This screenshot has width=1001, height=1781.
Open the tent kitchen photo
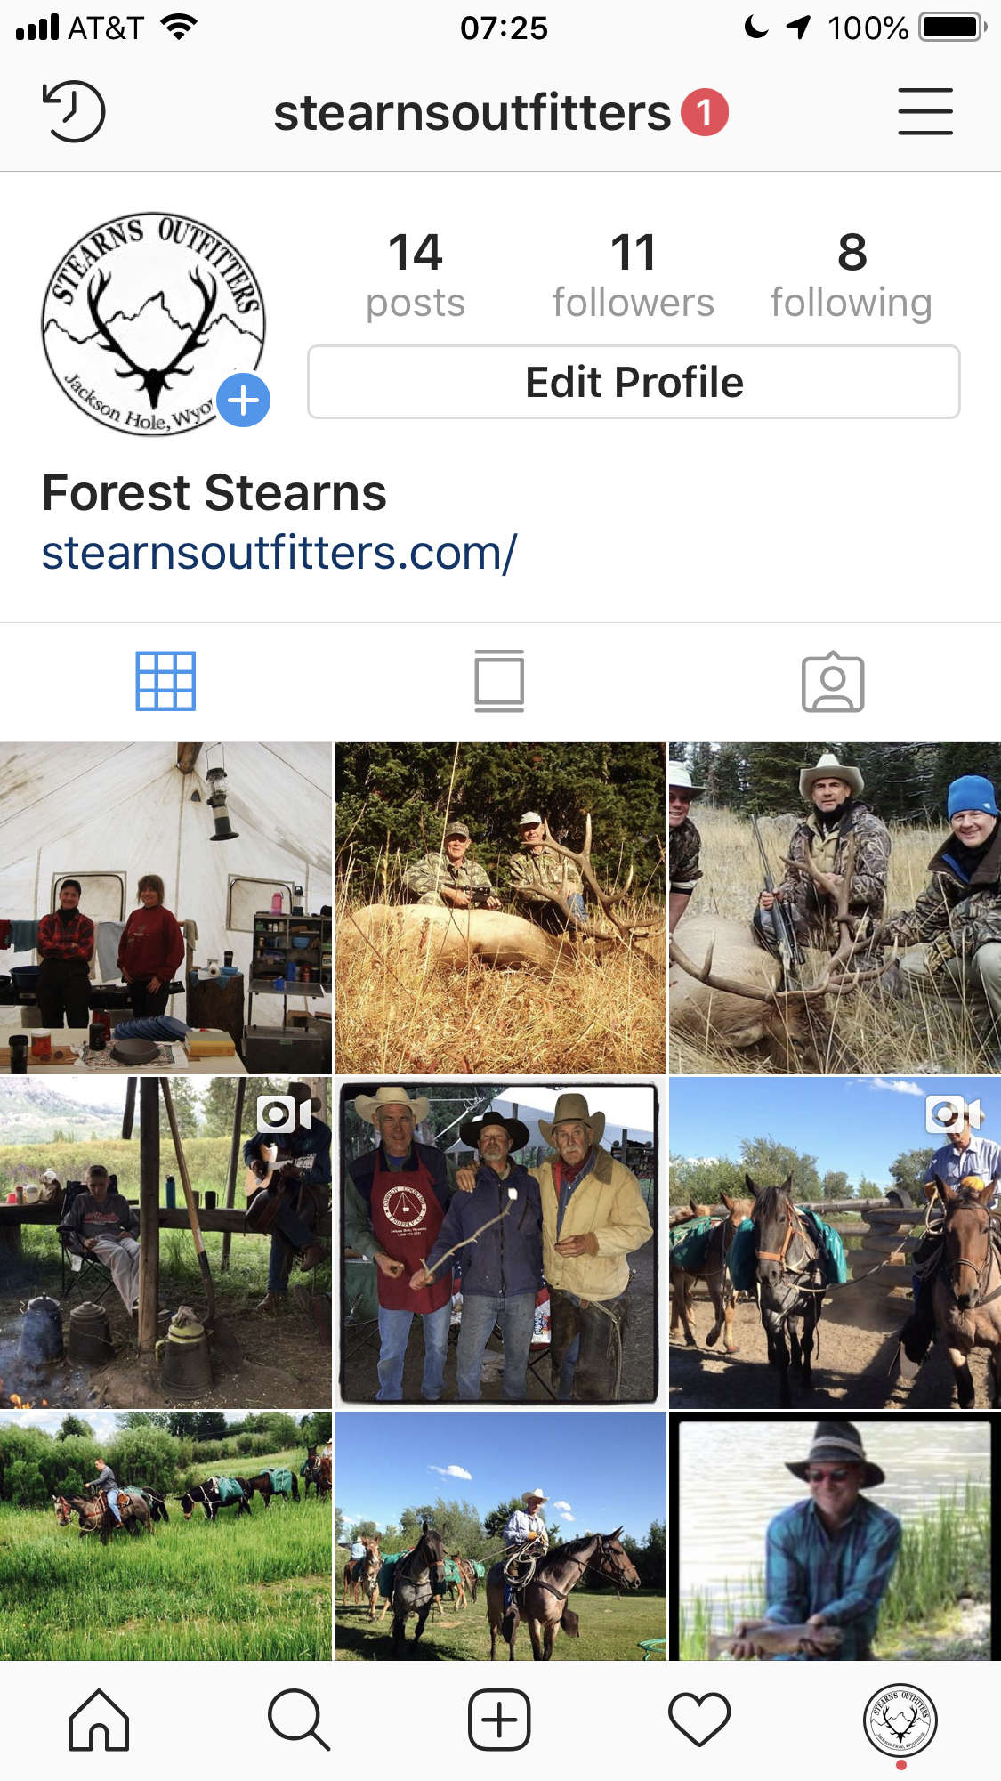165,908
